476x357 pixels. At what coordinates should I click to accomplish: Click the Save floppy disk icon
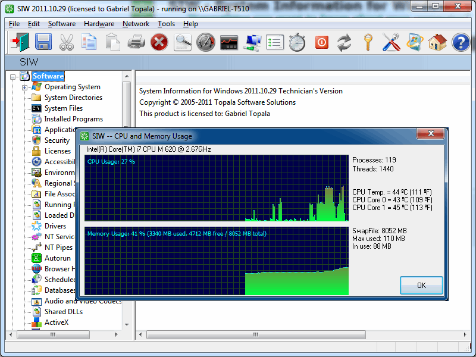click(x=43, y=42)
